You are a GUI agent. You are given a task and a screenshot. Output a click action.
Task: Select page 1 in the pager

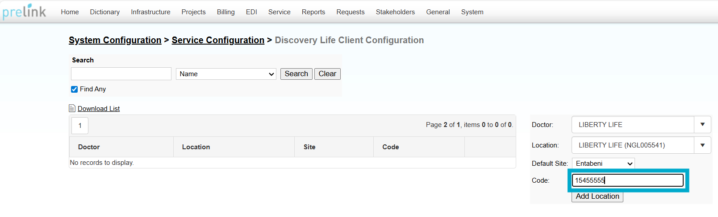pyautogui.click(x=80, y=126)
